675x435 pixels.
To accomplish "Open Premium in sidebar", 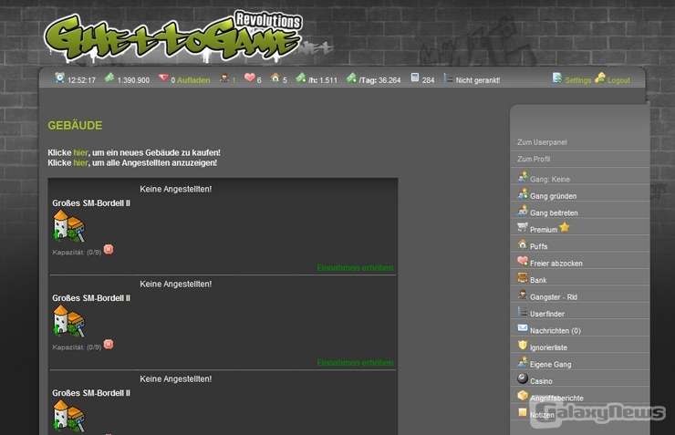I will (544, 230).
